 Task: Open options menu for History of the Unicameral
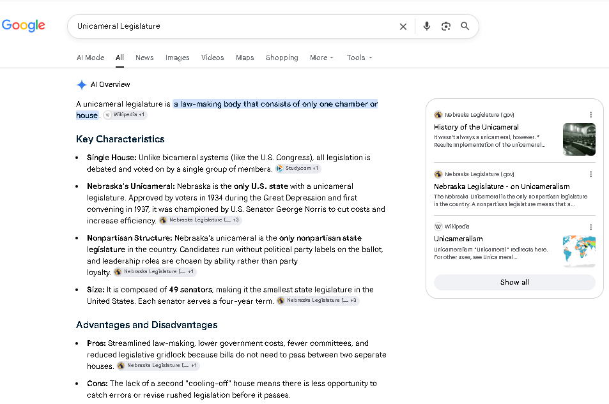(590, 115)
